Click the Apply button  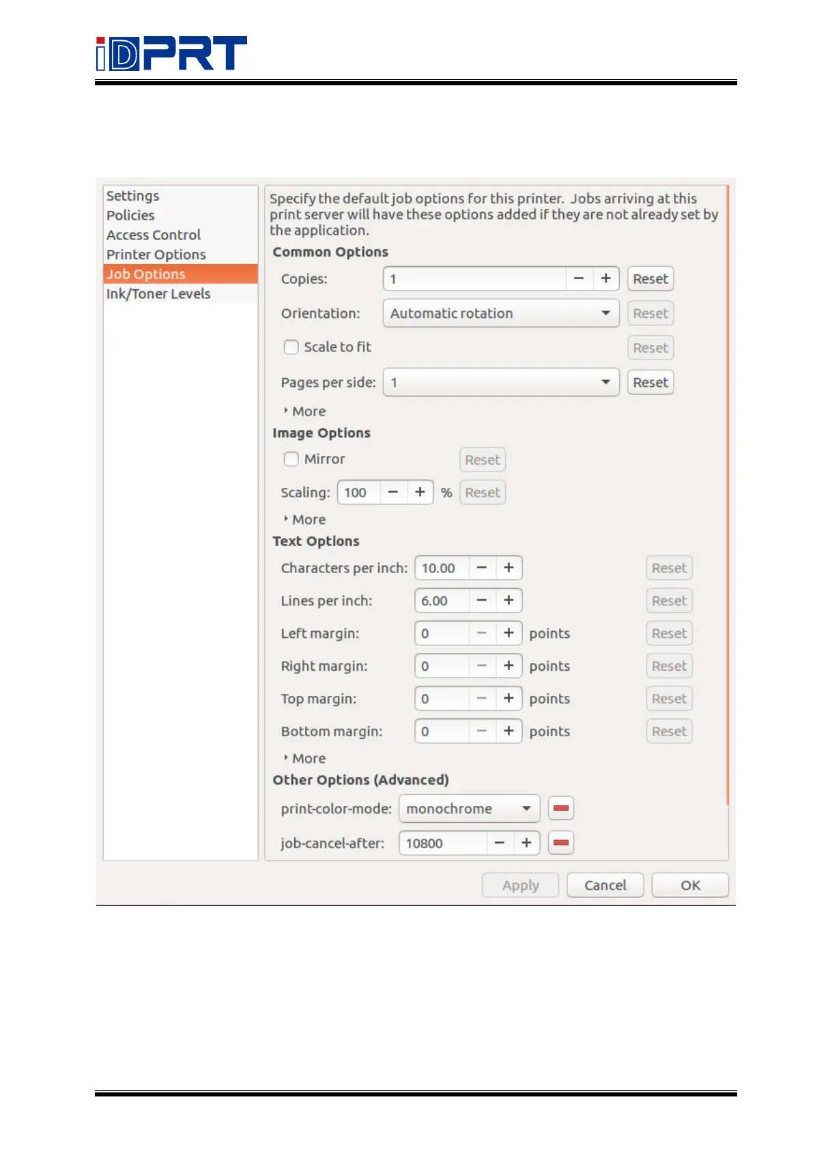point(521,885)
